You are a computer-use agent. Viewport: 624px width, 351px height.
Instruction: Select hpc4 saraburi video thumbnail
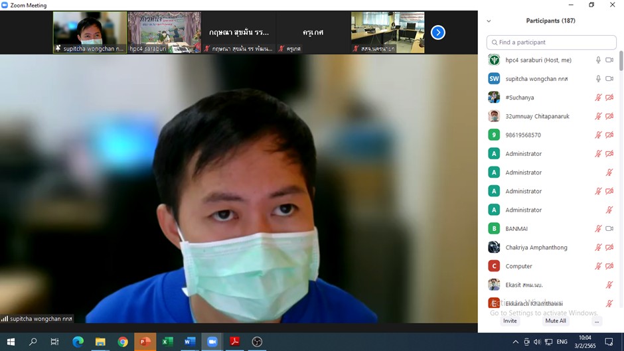pyautogui.click(x=165, y=33)
